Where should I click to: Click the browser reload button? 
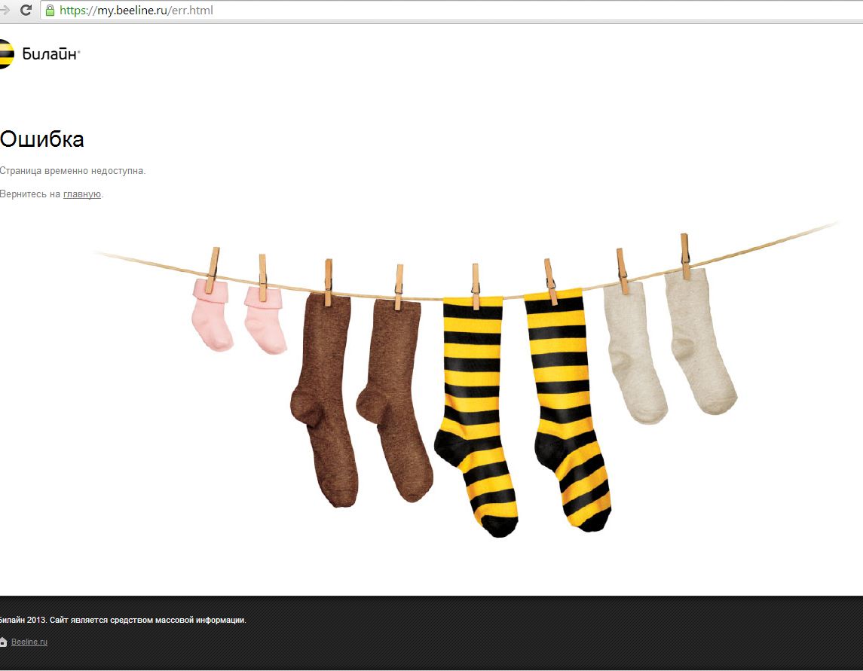click(26, 11)
